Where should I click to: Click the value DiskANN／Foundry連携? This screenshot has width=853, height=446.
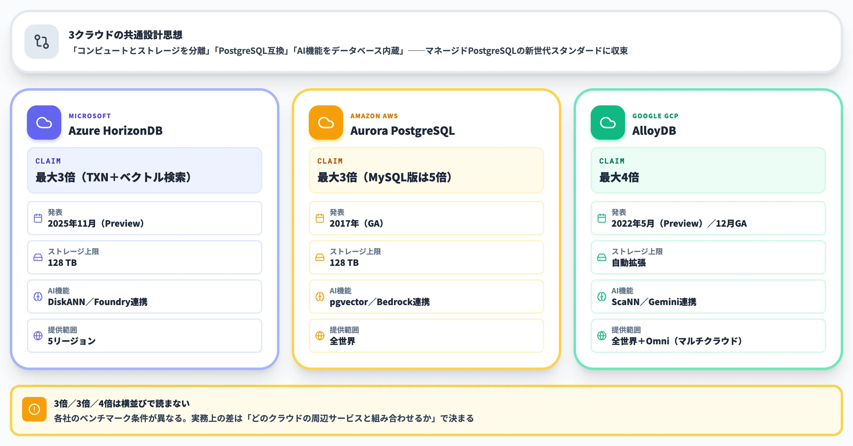point(98,302)
